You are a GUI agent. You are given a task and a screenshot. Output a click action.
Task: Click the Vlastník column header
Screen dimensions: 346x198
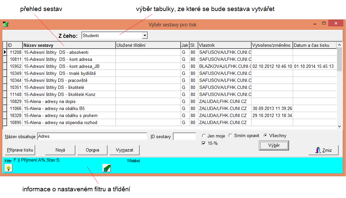(x=224, y=45)
